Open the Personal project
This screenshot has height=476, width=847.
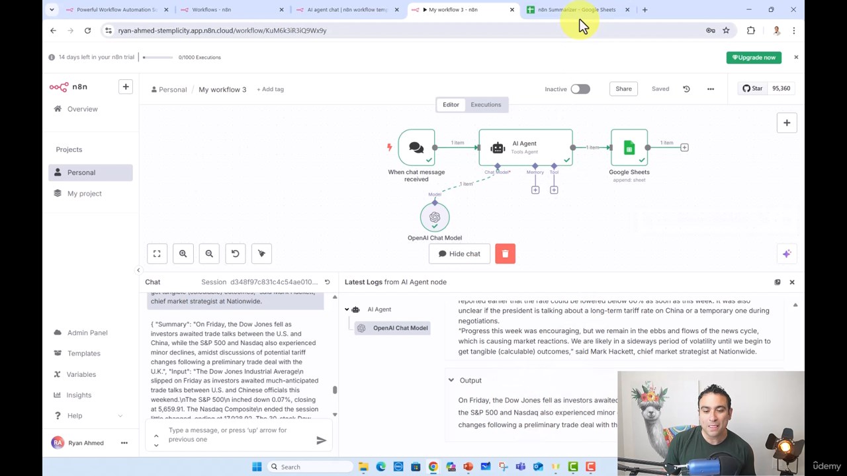[x=91, y=173]
